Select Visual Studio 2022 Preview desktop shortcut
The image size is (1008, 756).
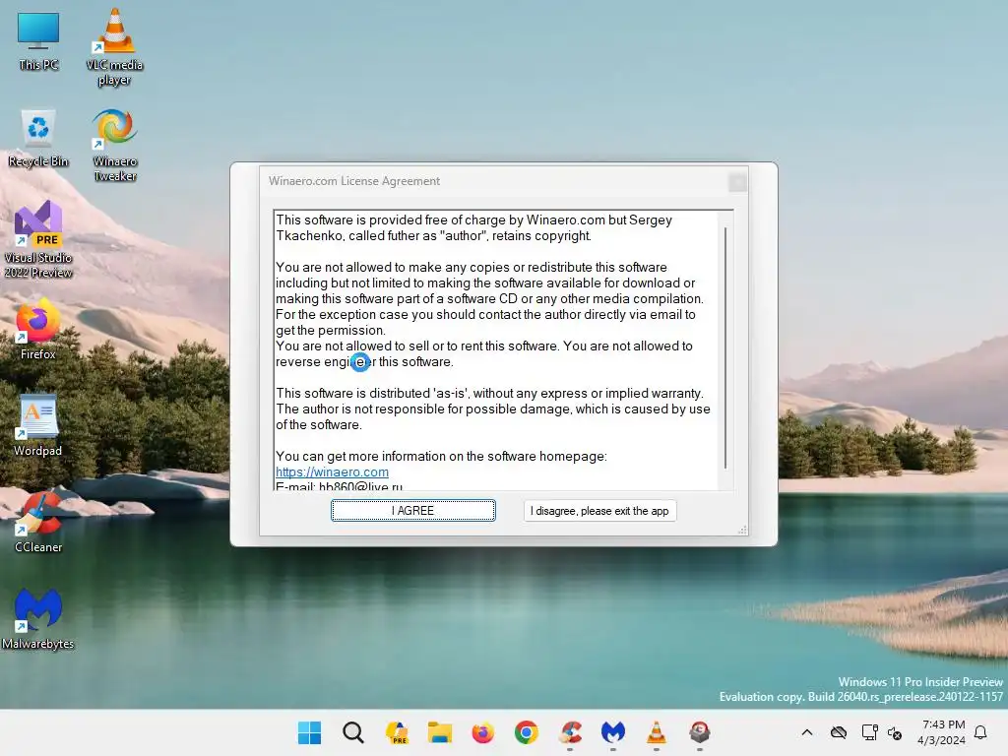38,239
